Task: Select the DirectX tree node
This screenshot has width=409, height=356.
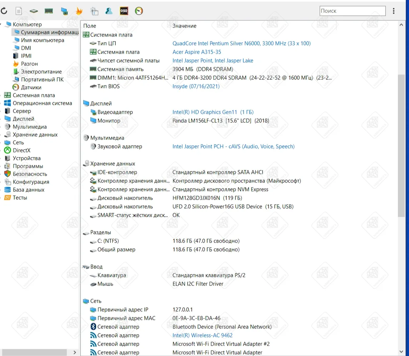Action: (x=21, y=150)
